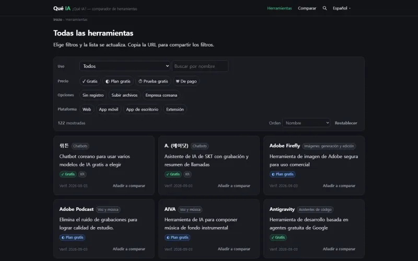Click the Gratis badge on A. (에이닷) card
418x261 pixels.
173,174
